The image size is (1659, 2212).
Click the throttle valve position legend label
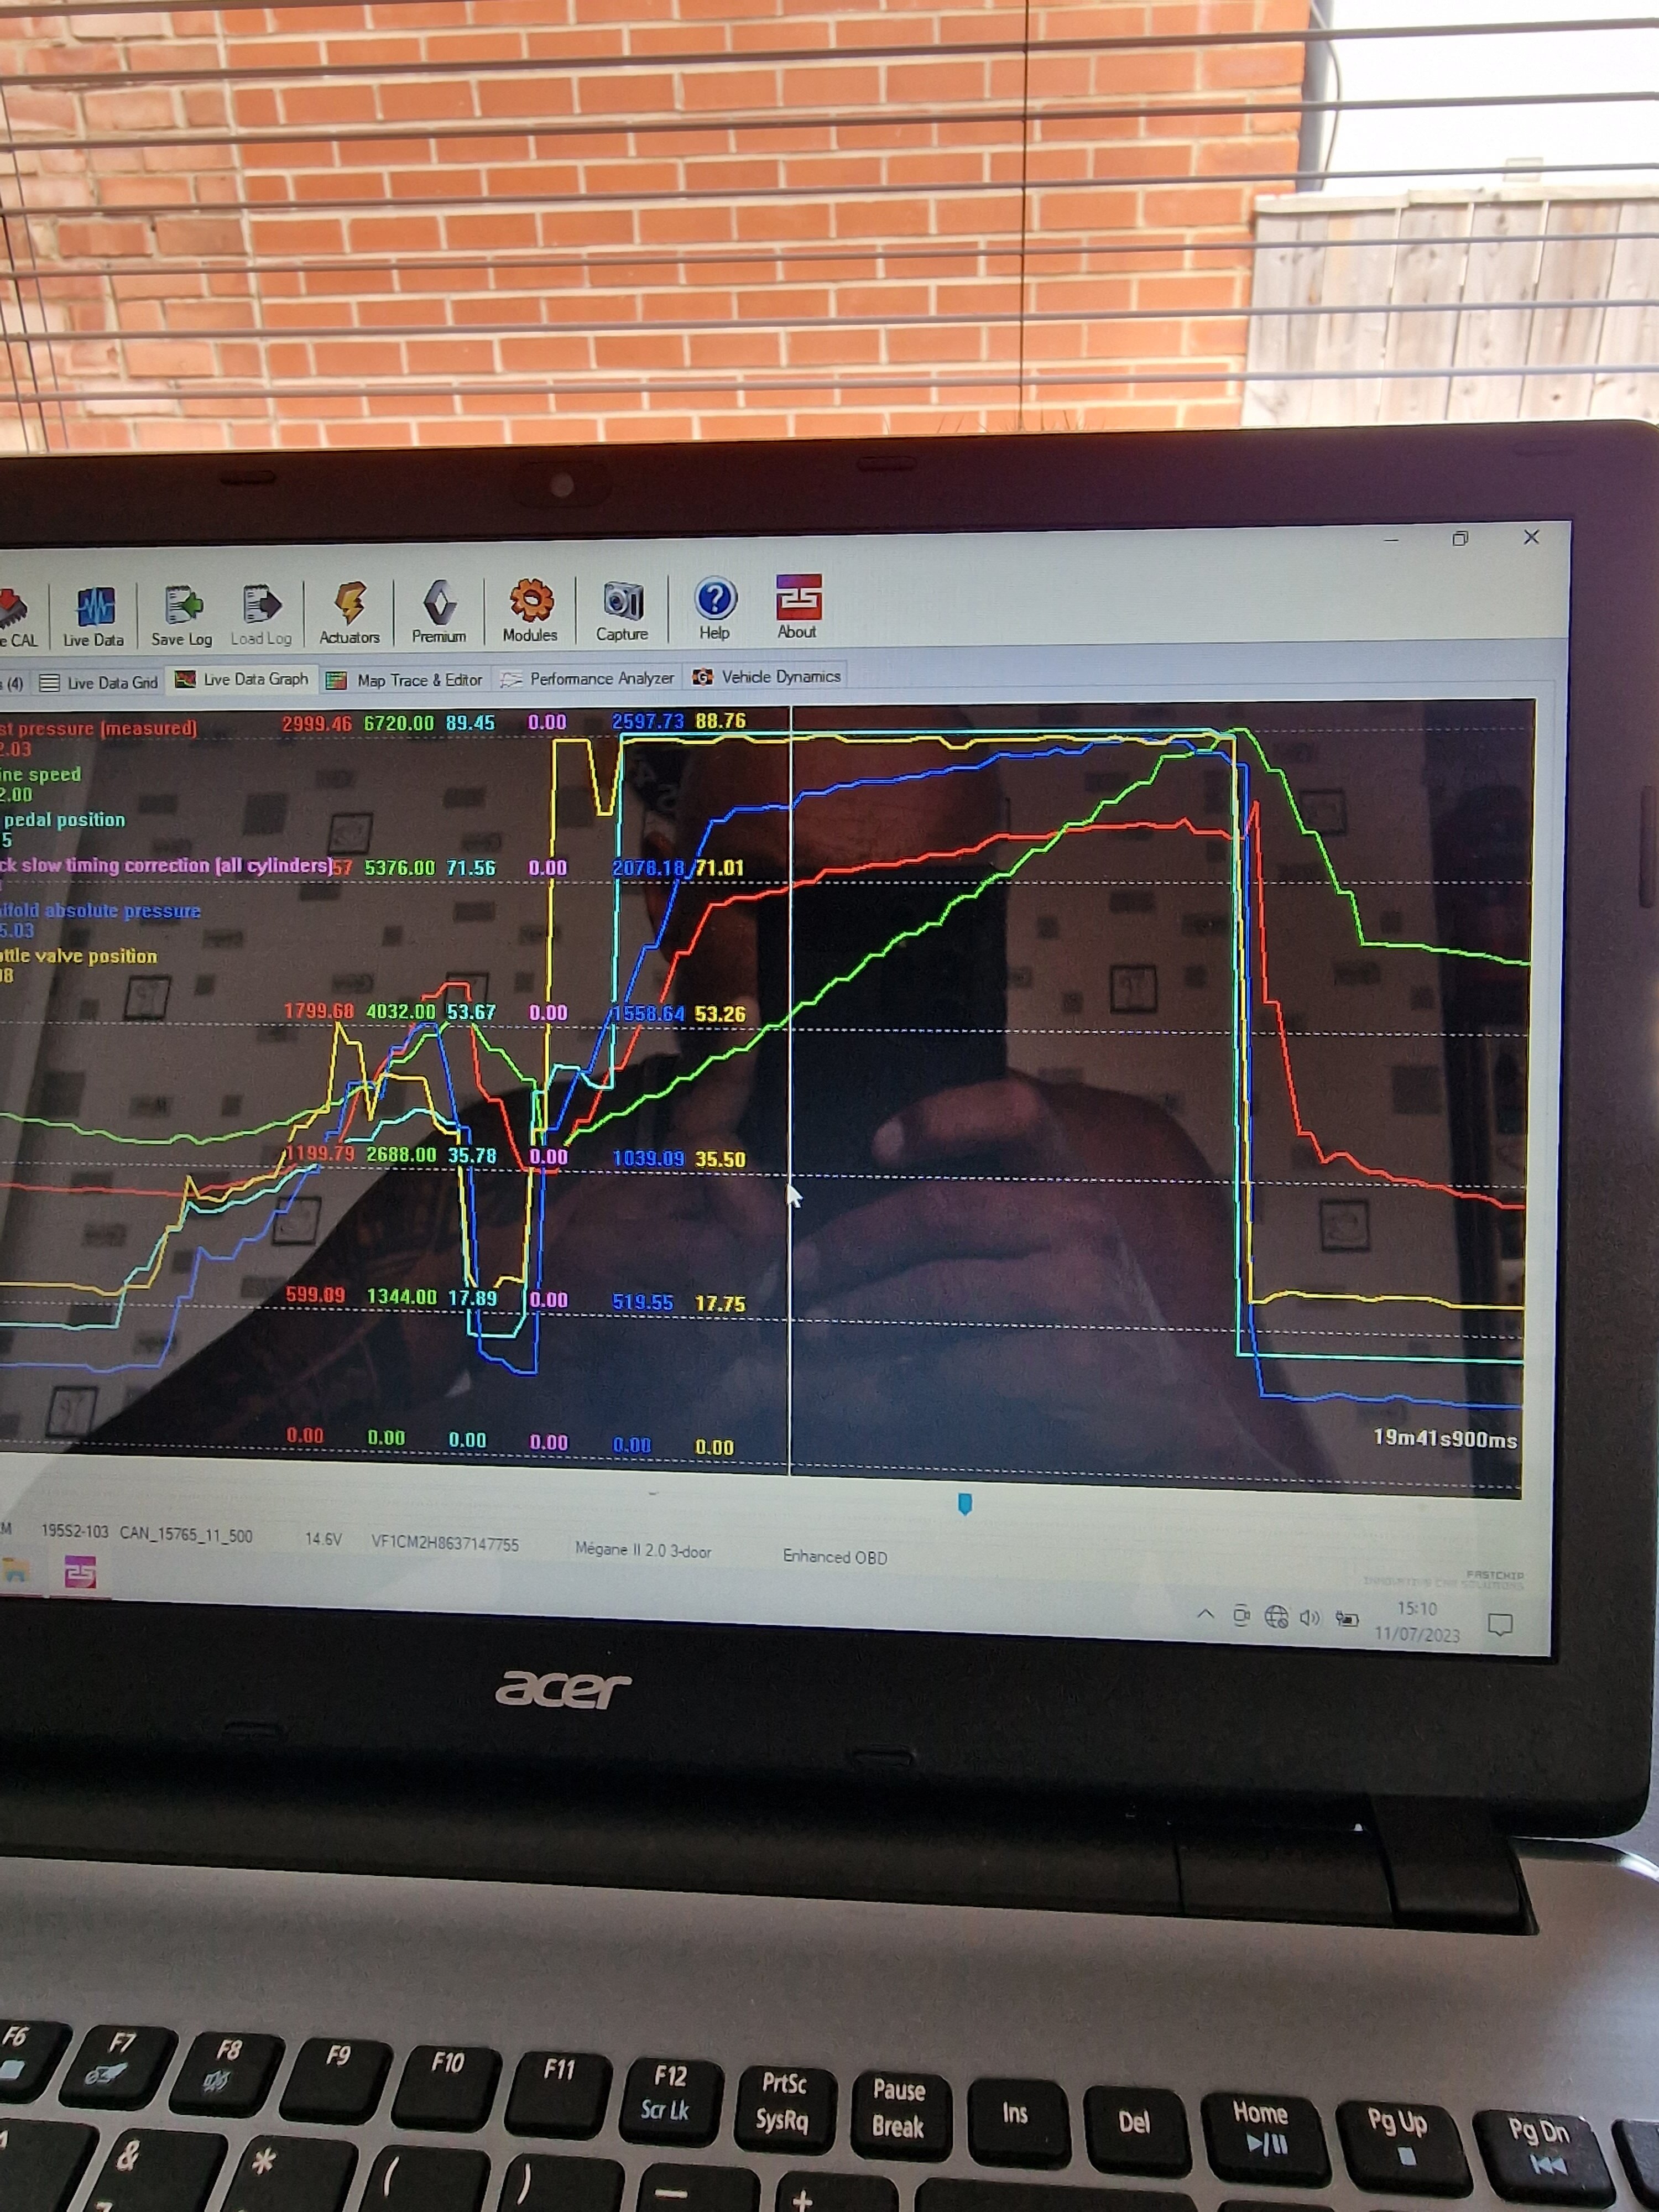(x=78, y=956)
